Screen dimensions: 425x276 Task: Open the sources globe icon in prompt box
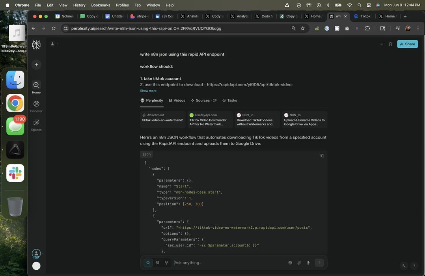point(290,263)
